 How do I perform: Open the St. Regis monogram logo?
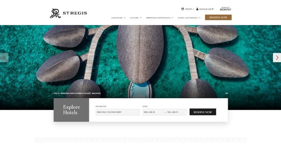(55, 13)
